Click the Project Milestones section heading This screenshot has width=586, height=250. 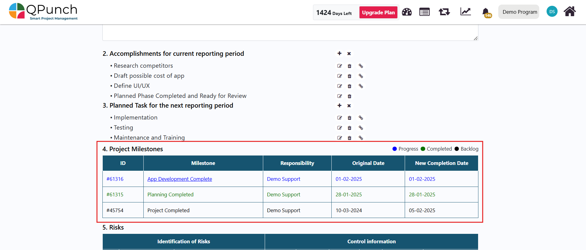point(133,149)
